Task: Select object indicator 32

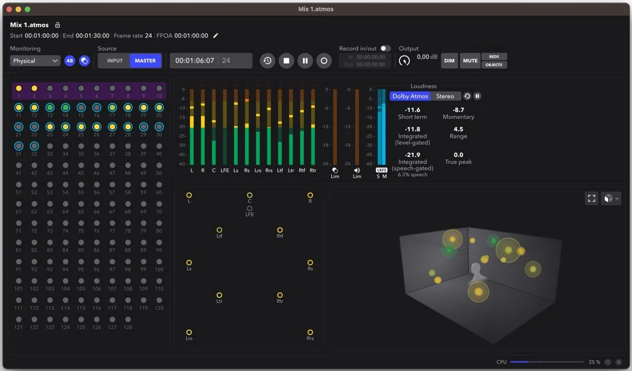Action: 34,146
